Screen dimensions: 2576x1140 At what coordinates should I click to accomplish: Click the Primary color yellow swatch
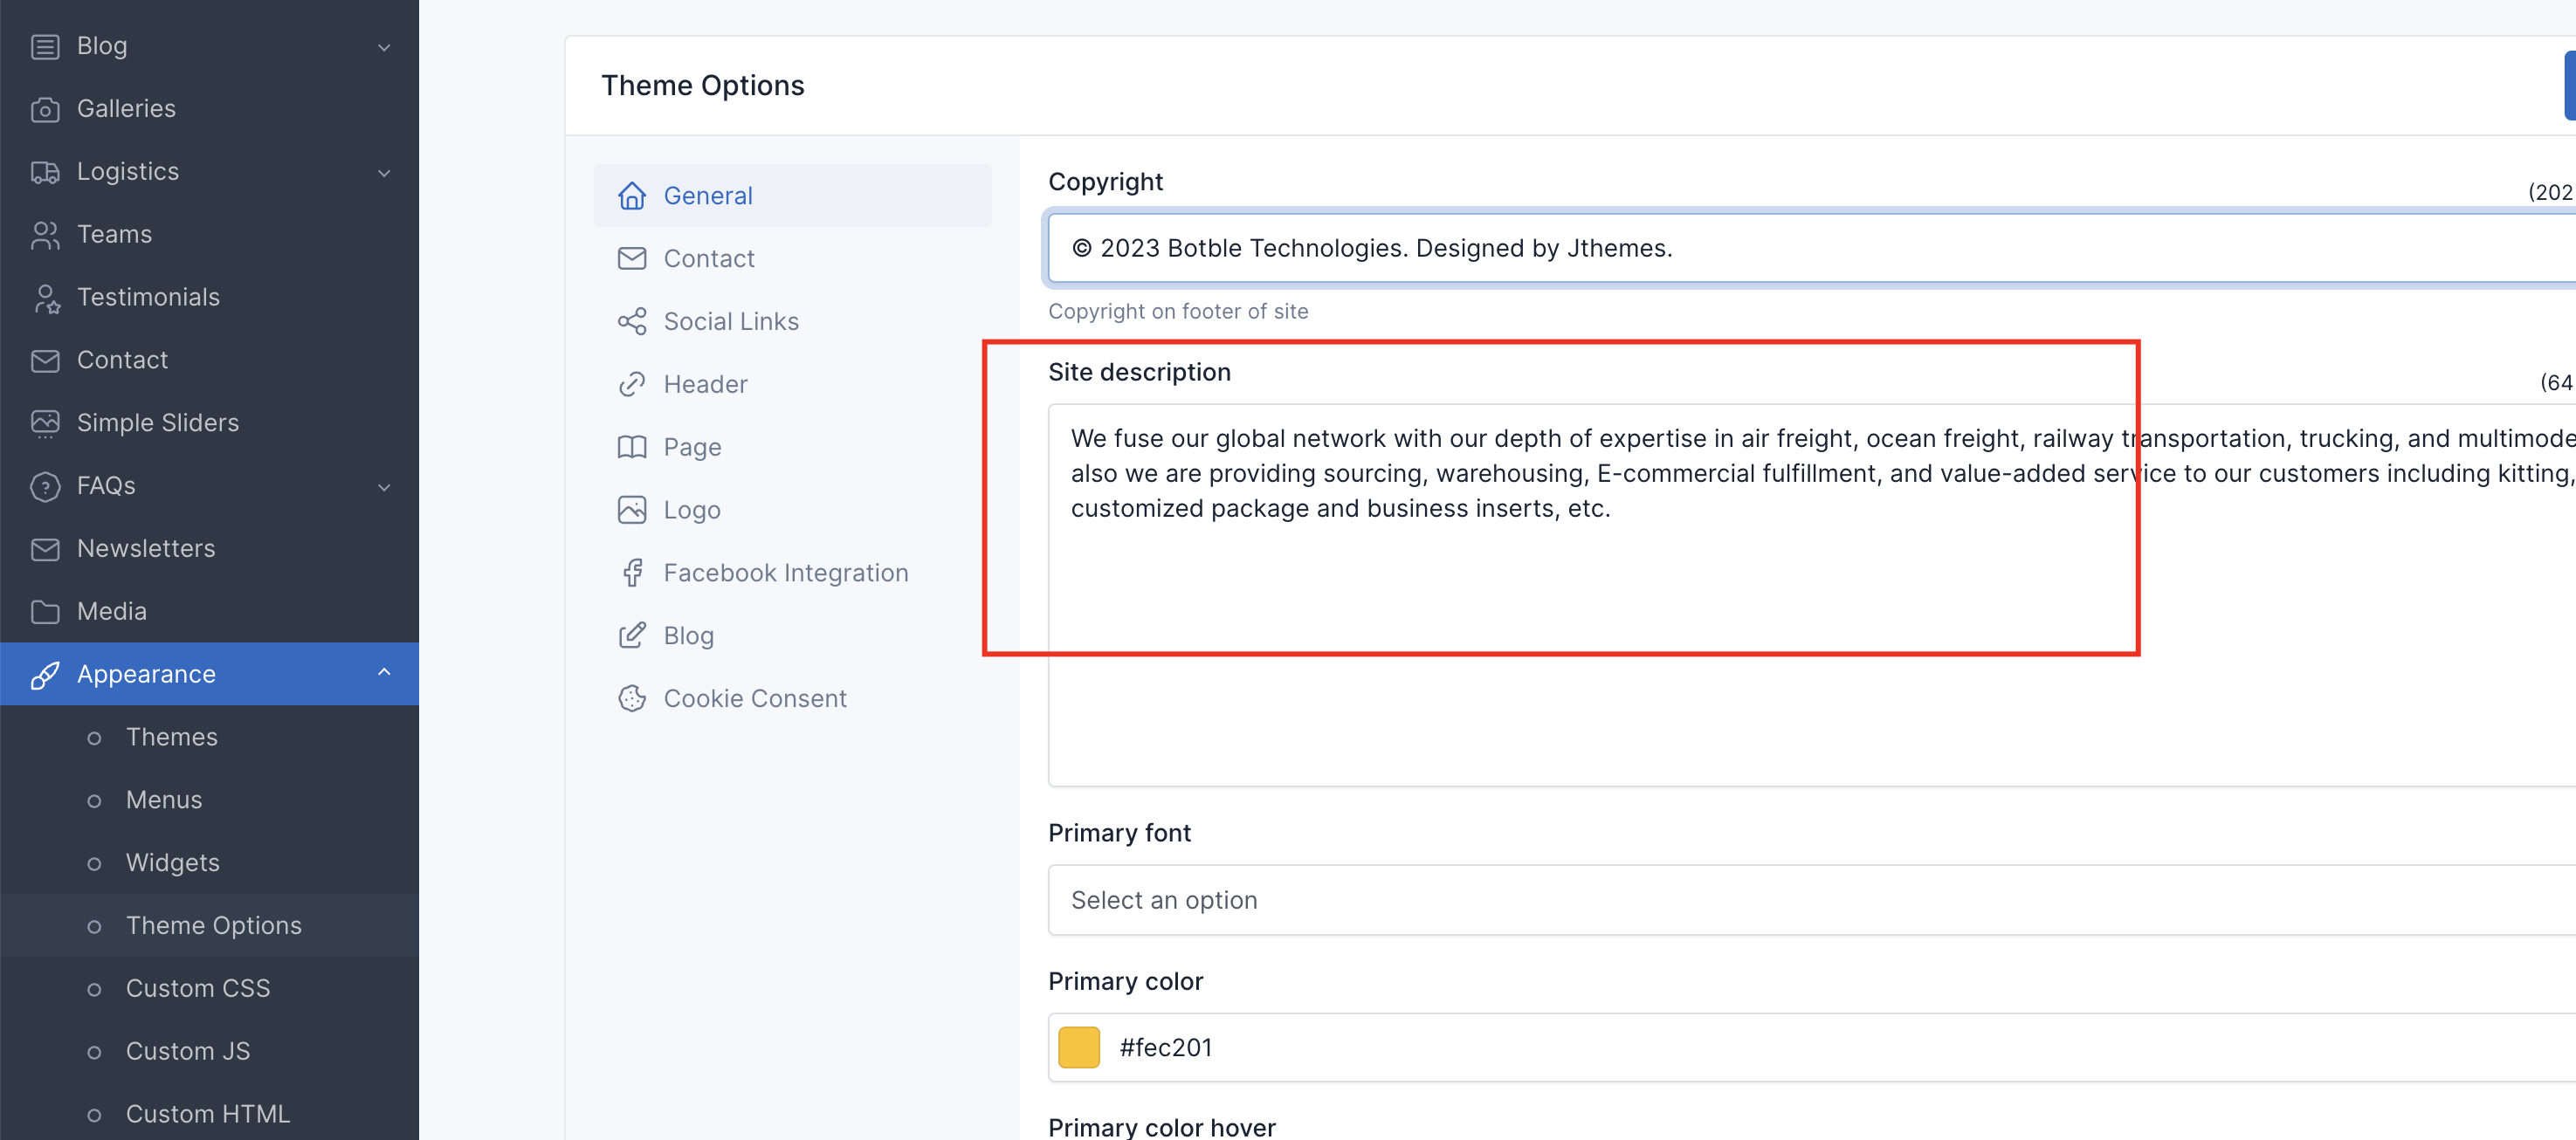click(x=1079, y=1047)
